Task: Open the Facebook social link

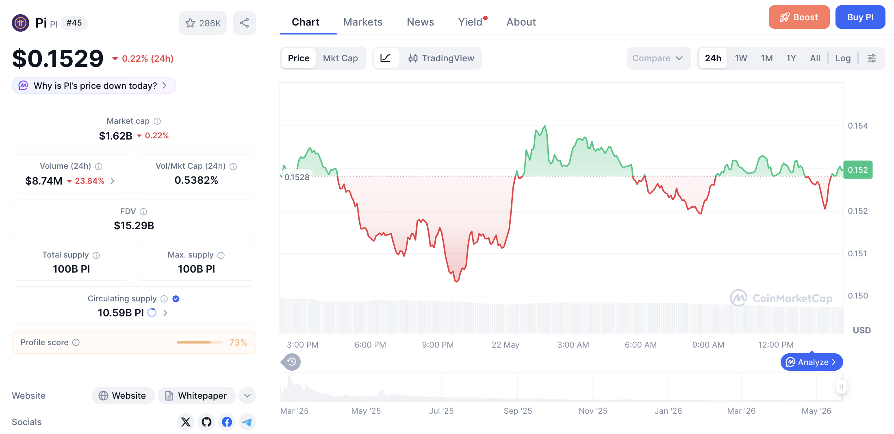Action: click(227, 422)
